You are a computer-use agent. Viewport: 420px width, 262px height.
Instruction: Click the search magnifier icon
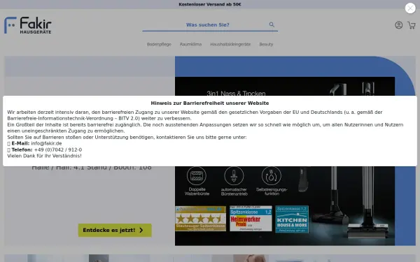coord(272,24)
